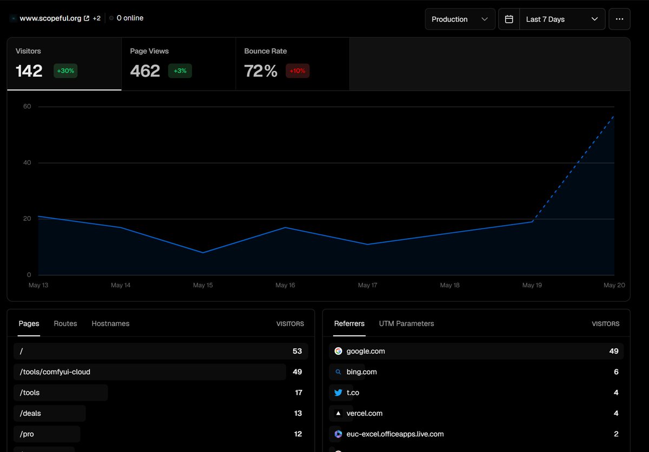Image resolution: width=649 pixels, height=452 pixels.
Task: Switch to the Referrers tab
Action: [349, 323]
